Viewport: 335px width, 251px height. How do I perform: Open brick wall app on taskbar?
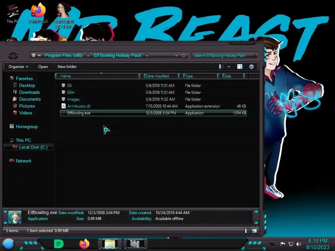point(135,244)
